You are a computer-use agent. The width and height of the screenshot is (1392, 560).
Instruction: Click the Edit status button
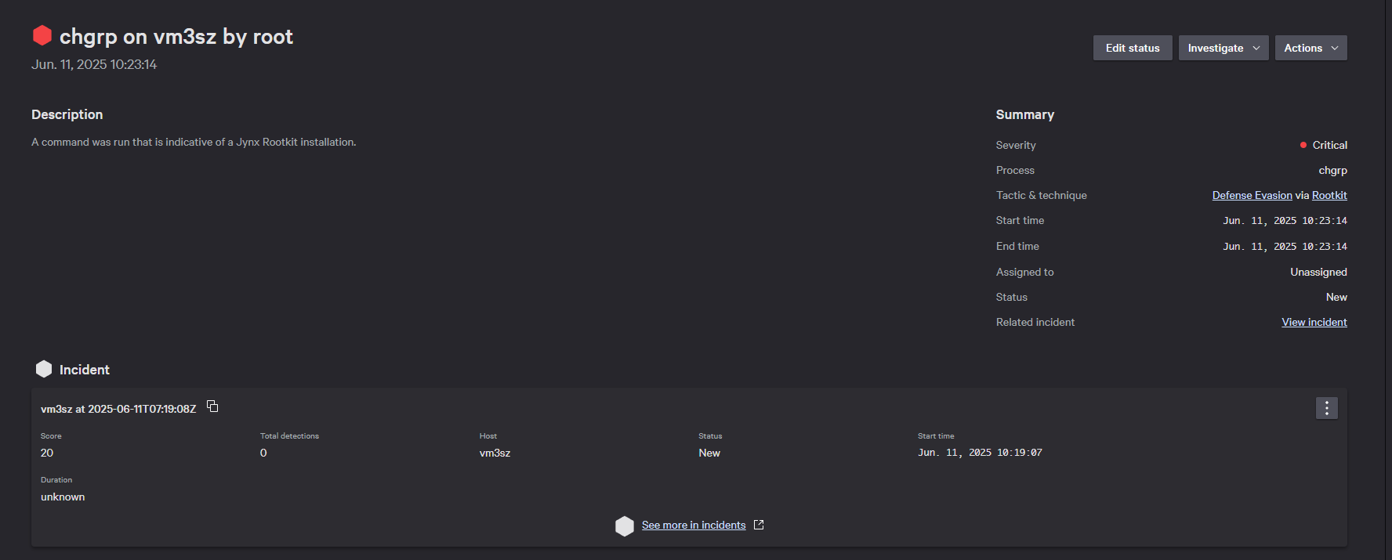coord(1132,48)
